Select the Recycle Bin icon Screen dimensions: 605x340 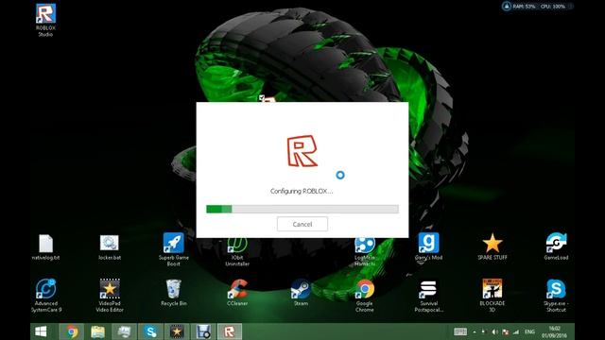point(174,293)
